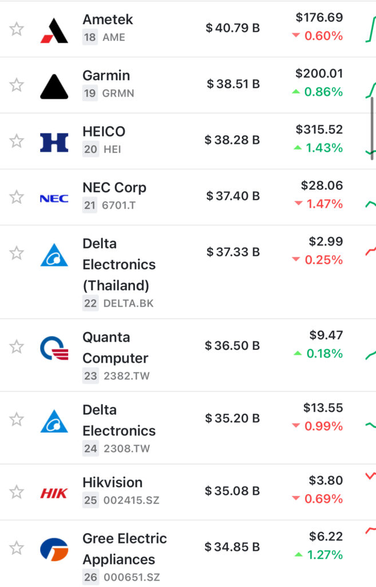Click the NEC Corp price trend chart
This screenshot has height=587, width=376.
click(x=370, y=204)
